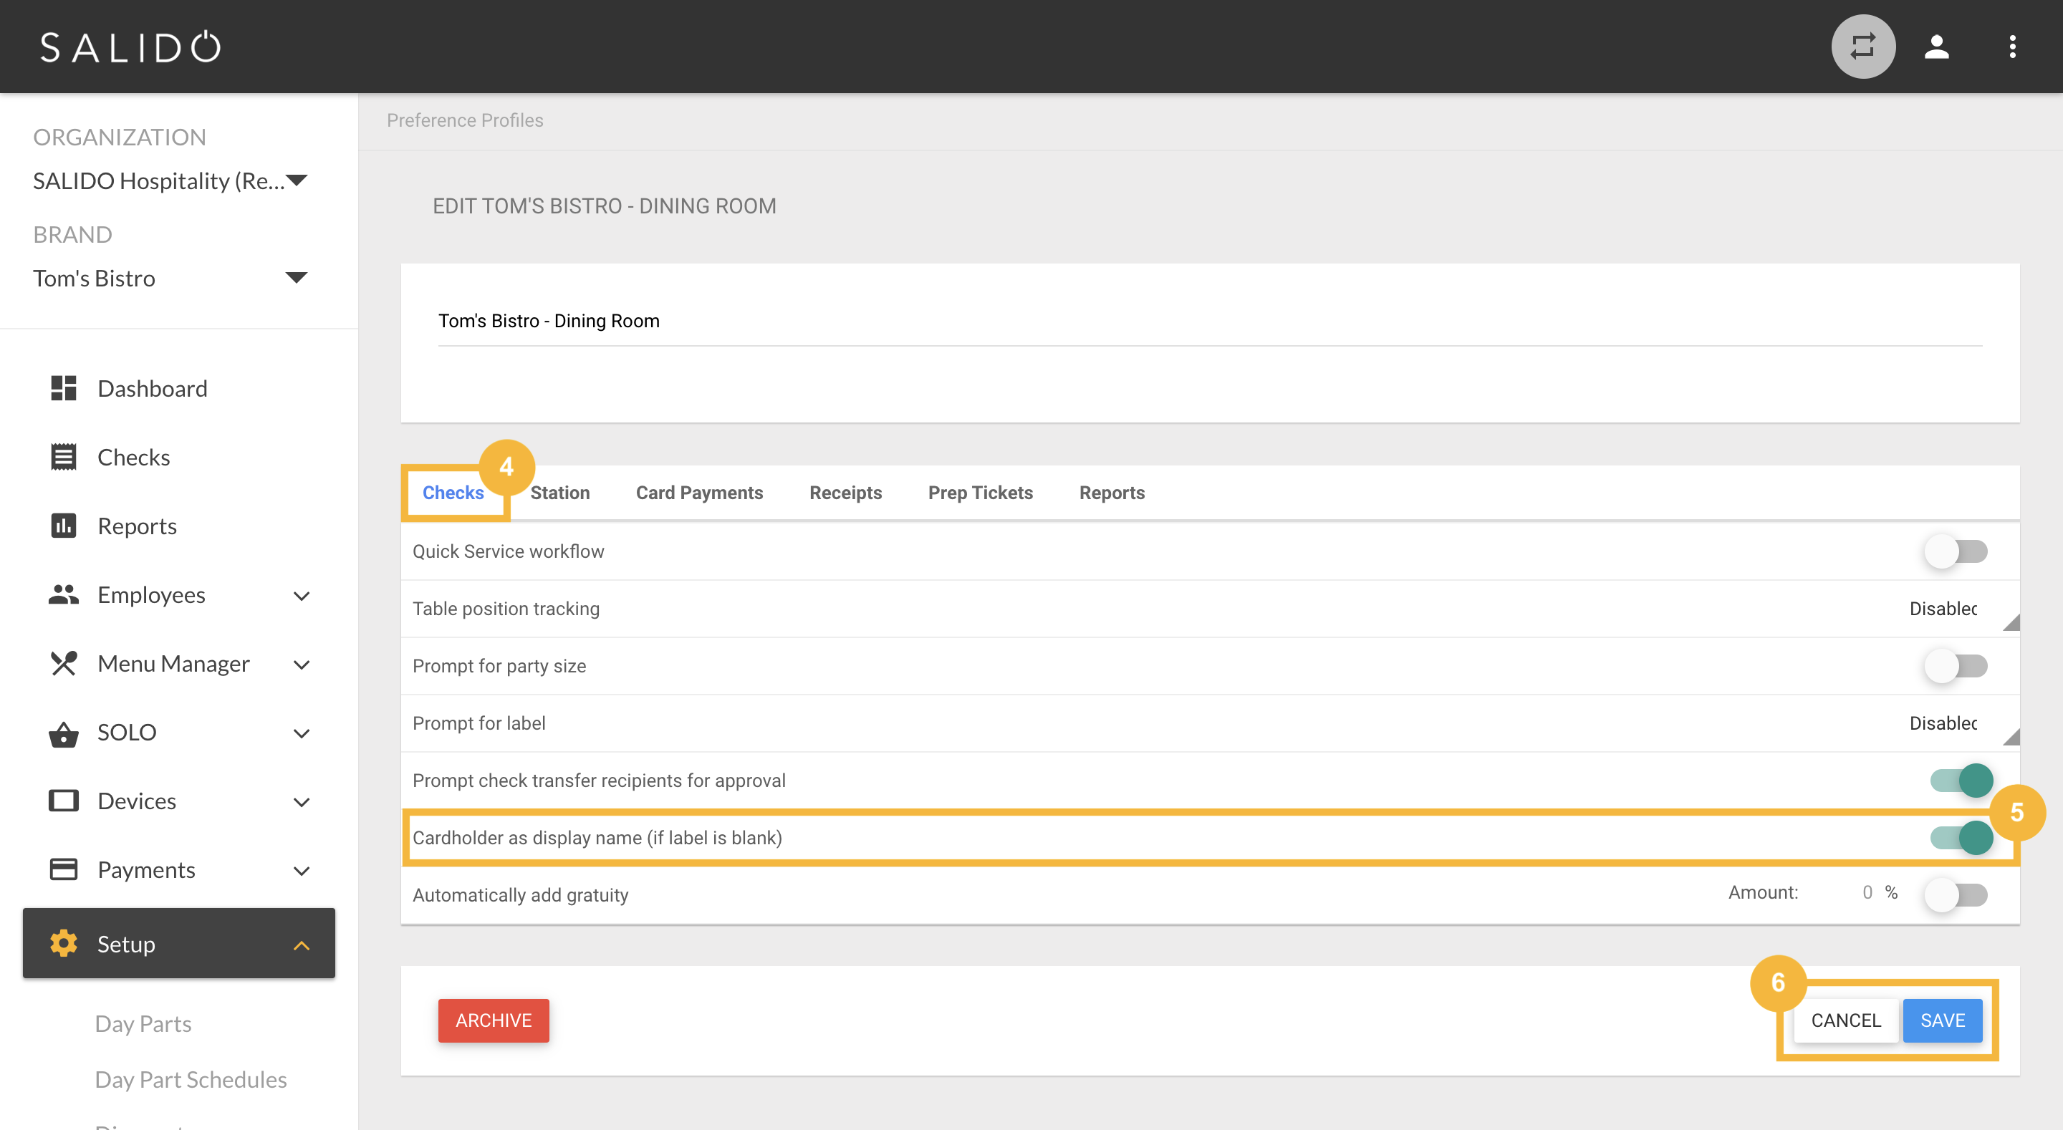Click the Menu Manager utensils icon
Viewport: 2063px width, 1130px height.
[x=63, y=663]
